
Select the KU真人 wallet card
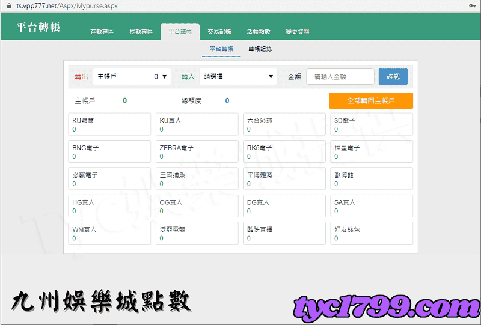click(197, 124)
